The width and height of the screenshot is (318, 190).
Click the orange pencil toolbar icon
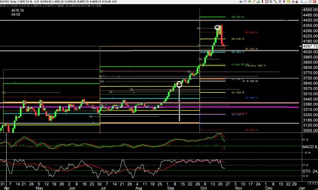pyautogui.click(x=253, y=2)
